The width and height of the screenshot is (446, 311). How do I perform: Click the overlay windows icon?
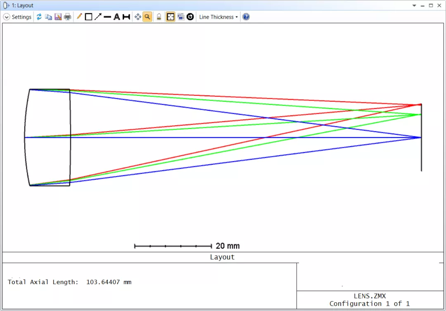pyautogui.click(x=180, y=17)
